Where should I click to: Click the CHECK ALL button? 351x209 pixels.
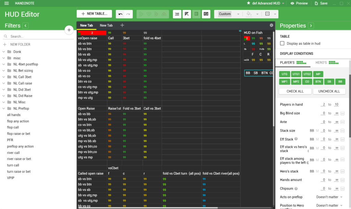[295, 91]
